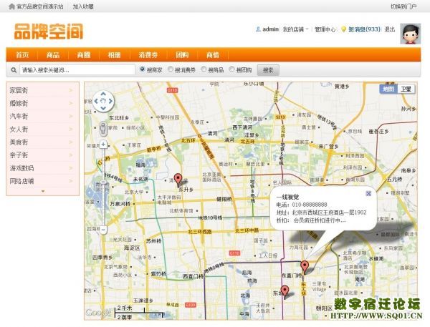Click the 游戏数码 category label
This screenshot has height=327, width=430.
(x=22, y=168)
